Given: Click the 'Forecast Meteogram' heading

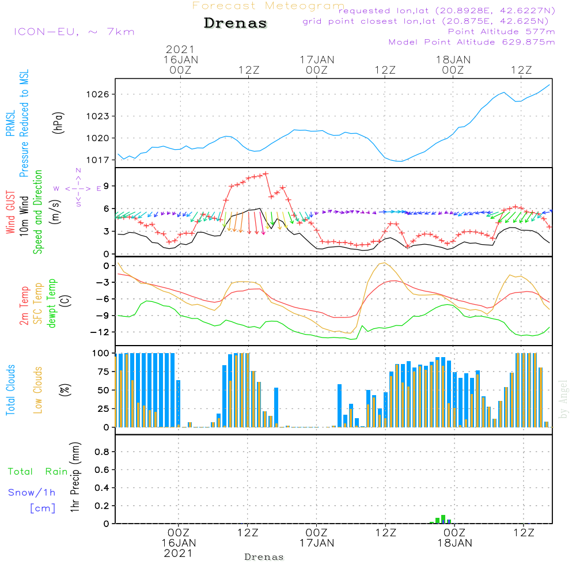Looking at the screenshot, I should pyautogui.click(x=268, y=6).
